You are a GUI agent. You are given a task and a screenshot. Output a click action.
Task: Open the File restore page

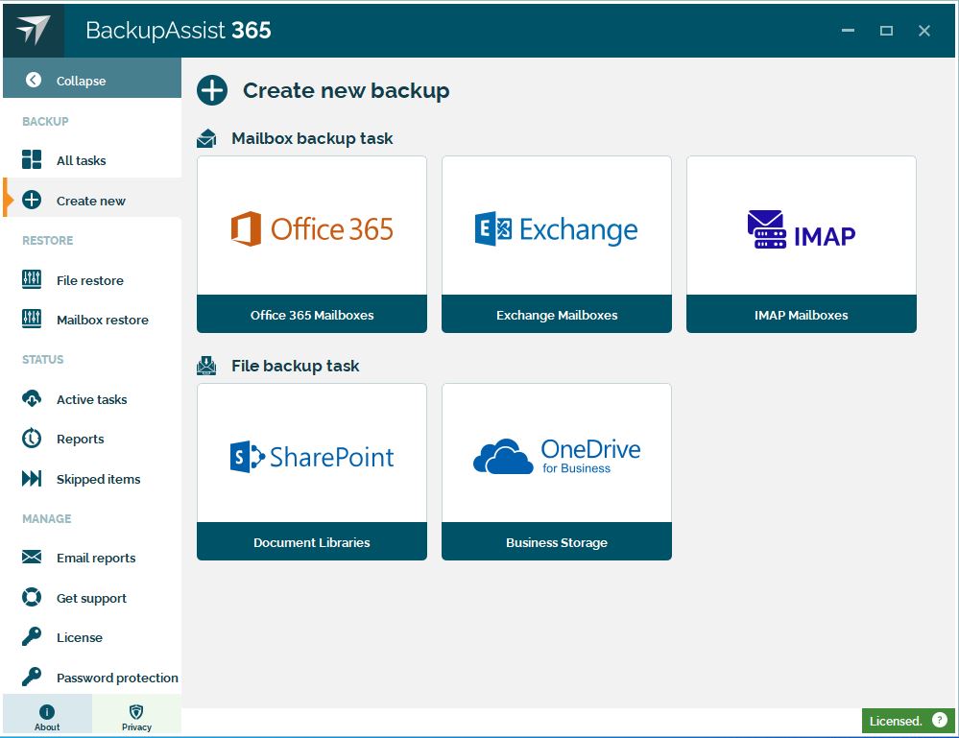[x=92, y=280]
